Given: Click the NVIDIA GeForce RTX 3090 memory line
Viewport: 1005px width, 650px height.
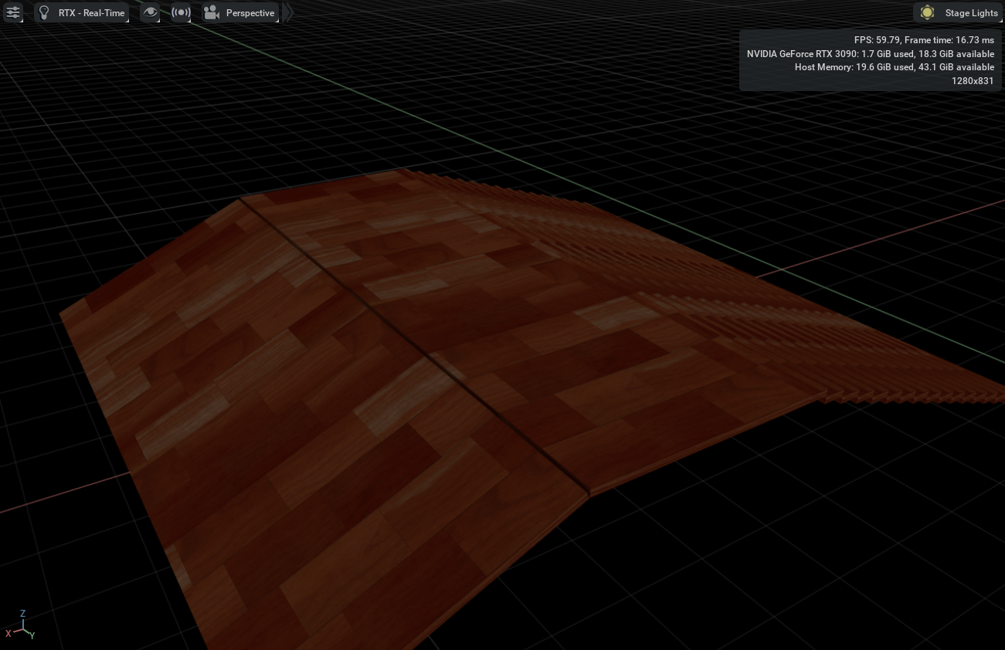Looking at the screenshot, I should (871, 53).
